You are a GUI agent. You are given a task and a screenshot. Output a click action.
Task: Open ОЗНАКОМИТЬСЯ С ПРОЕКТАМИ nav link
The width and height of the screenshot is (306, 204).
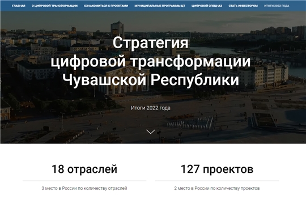[x=106, y=6]
